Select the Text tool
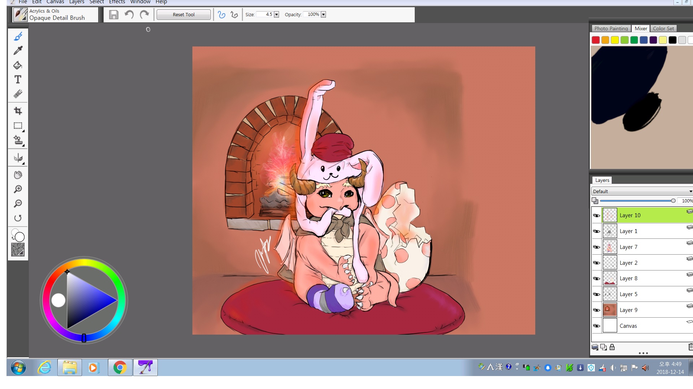The image size is (693, 389). 18,79
